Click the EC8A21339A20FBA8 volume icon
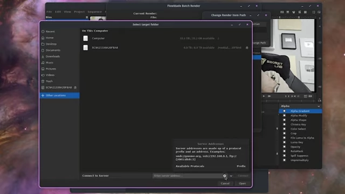The image size is (345, 194). [86, 47]
